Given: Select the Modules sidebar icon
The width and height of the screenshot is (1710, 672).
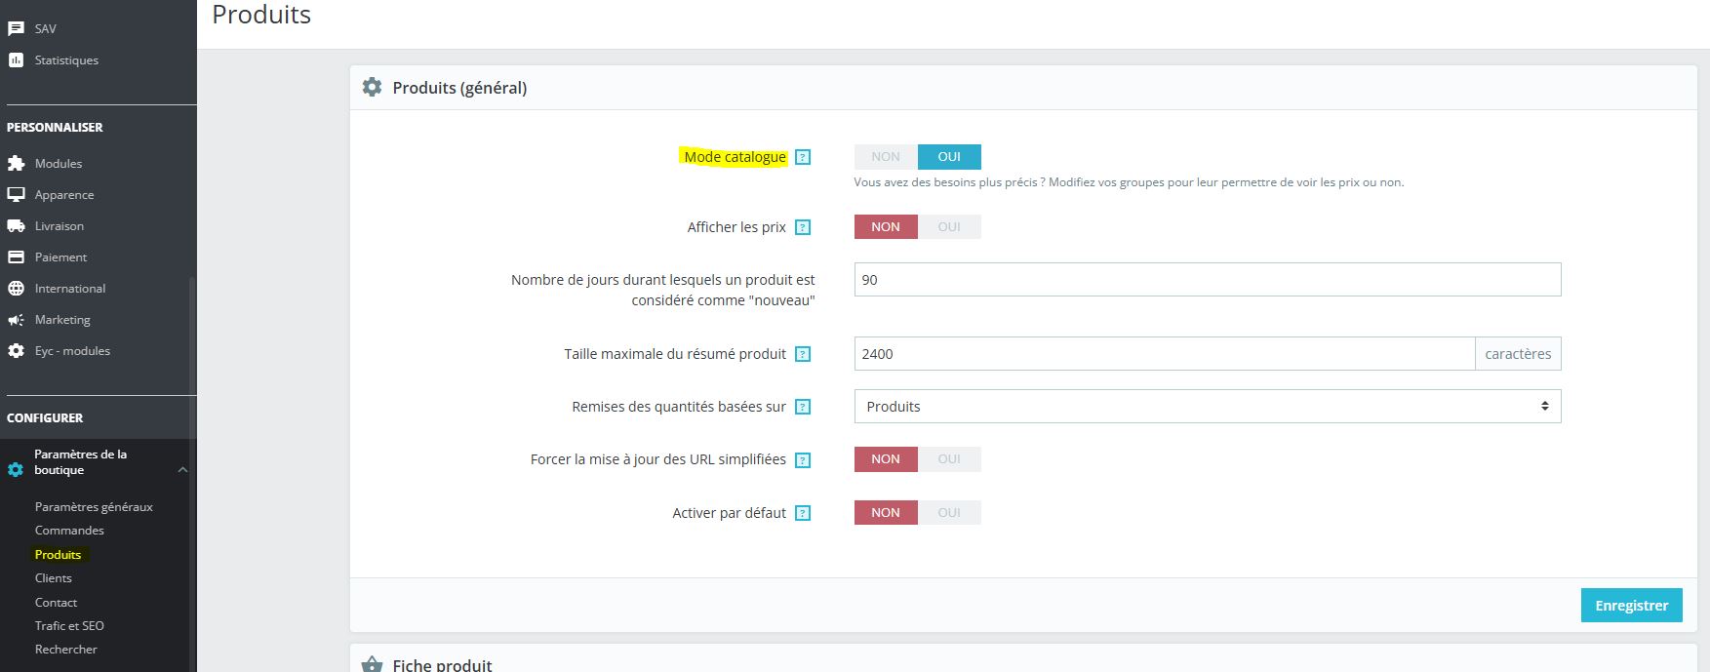Looking at the screenshot, I should [x=15, y=163].
